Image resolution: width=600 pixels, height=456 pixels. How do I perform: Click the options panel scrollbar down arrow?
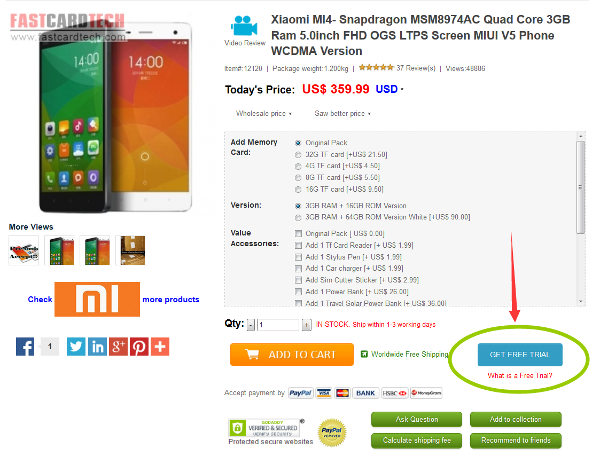pos(581,302)
